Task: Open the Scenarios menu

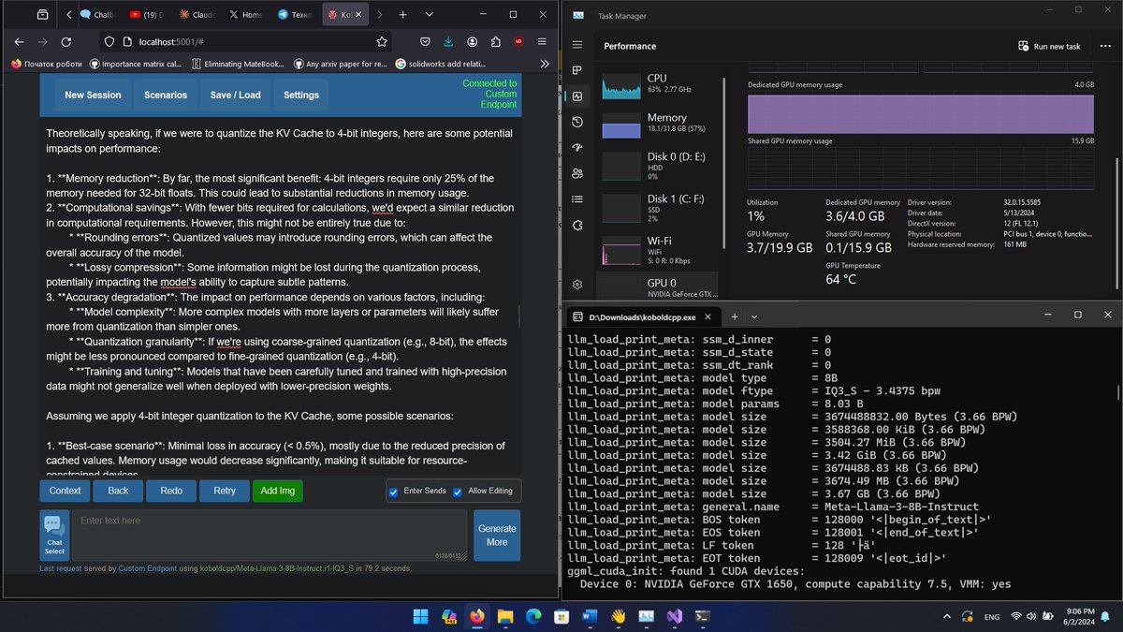Action: (x=166, y=95)
